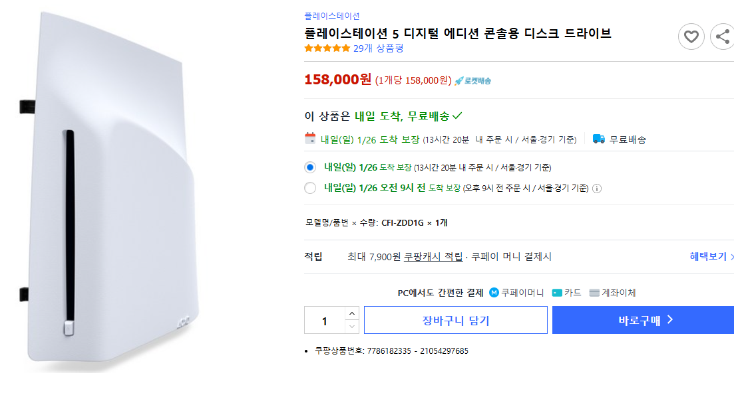Click the 계좌이체 payment icon
The width and height of the screenshot is (734, 393).
click(x=594, y=293)
